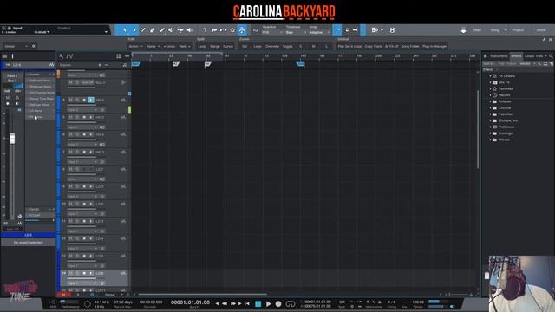
Task: Click Song Folder macro button
Action: [x=410, y=46]
